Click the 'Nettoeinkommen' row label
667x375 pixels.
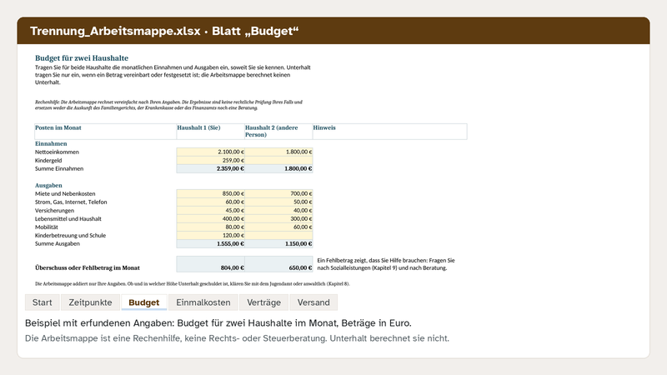click(57, 152)
